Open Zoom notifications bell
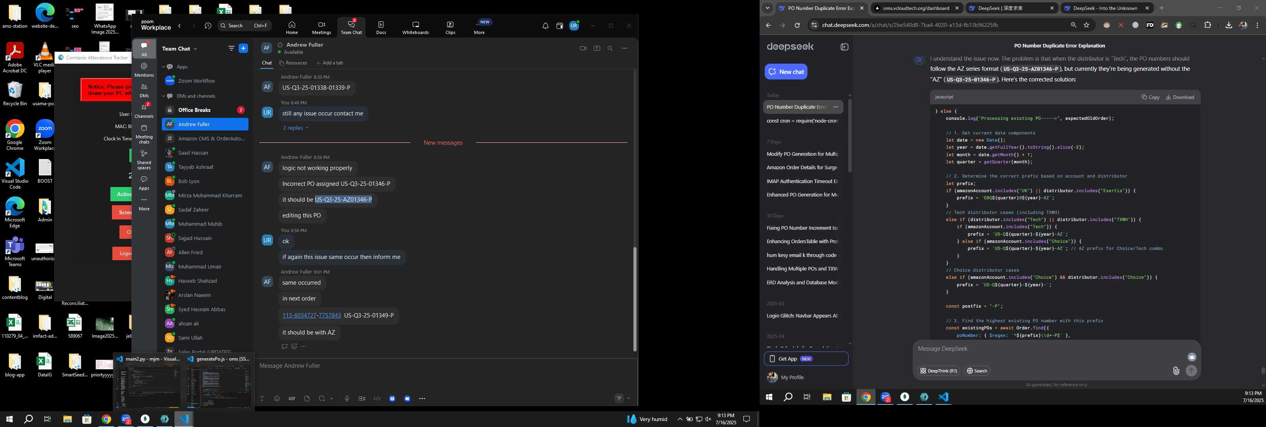The width and height of the screenshot is (1266, 427). (x=546, y=26)
